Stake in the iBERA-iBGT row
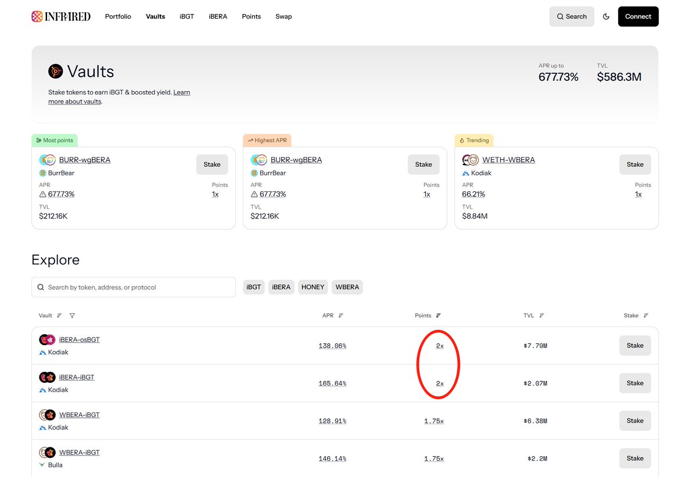 [x=635, y=383]
